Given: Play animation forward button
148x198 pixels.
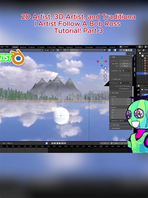Looking at the screenshot, I should tap(60, 143).
